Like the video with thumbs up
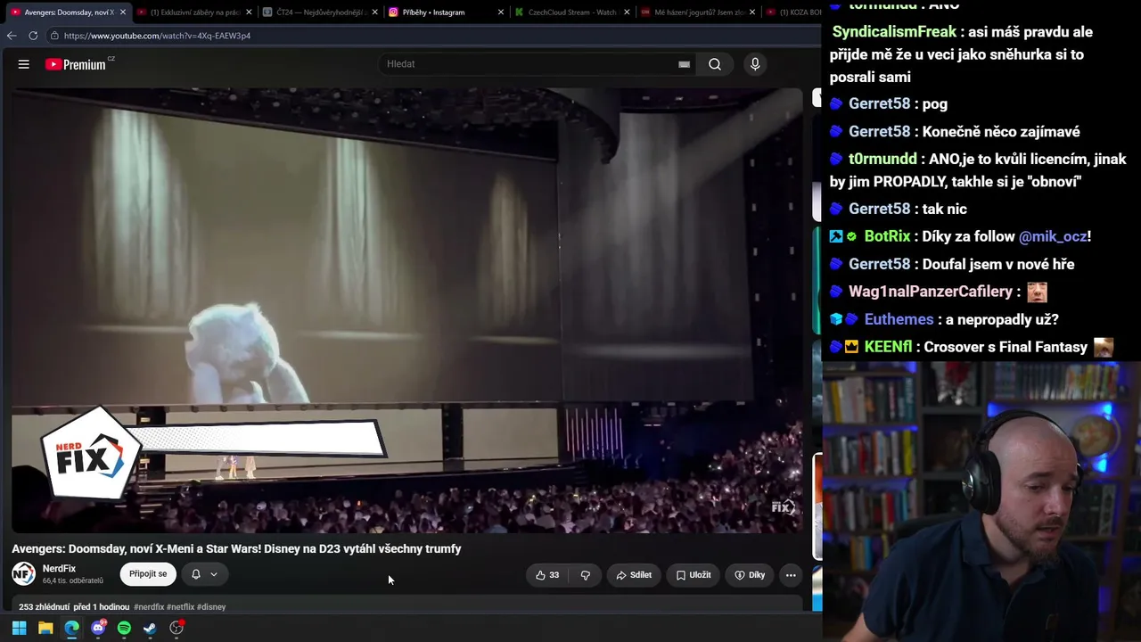This screenshot has height=642, width=1141. [547, 575]
